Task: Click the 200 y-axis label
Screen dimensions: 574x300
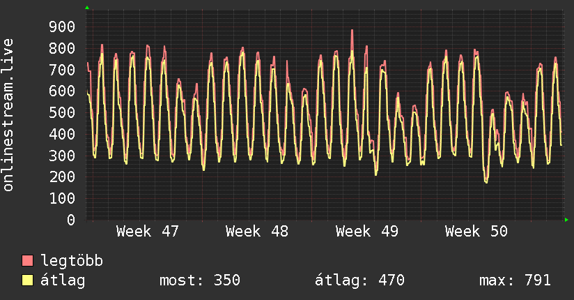Action: point(62,177)
